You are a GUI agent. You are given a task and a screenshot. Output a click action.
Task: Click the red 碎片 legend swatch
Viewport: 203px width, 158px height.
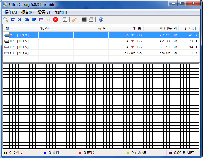tap(80, 153)
